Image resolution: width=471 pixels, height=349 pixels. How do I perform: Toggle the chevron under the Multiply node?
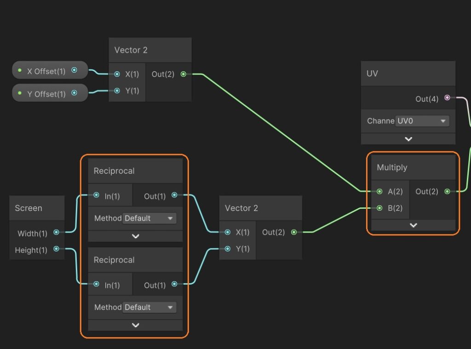[413, 225]
